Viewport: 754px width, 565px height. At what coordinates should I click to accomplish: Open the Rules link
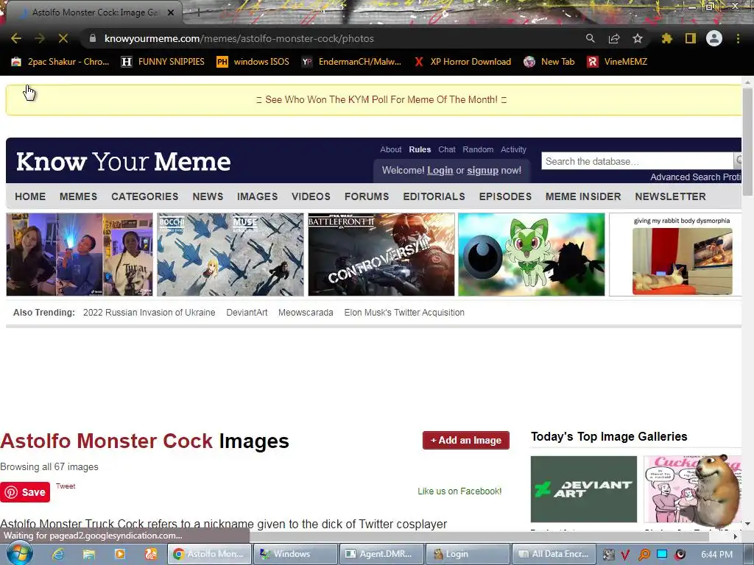tap(420, 149)
